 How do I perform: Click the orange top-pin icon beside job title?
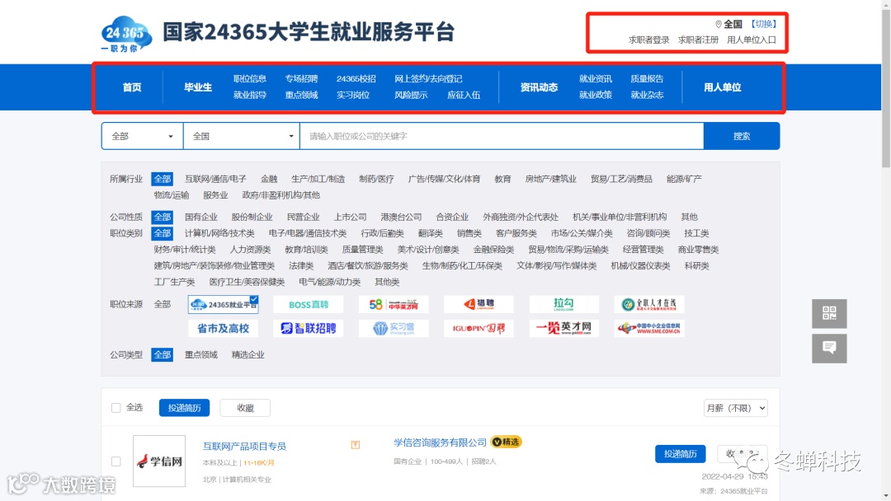click(355, 445)
